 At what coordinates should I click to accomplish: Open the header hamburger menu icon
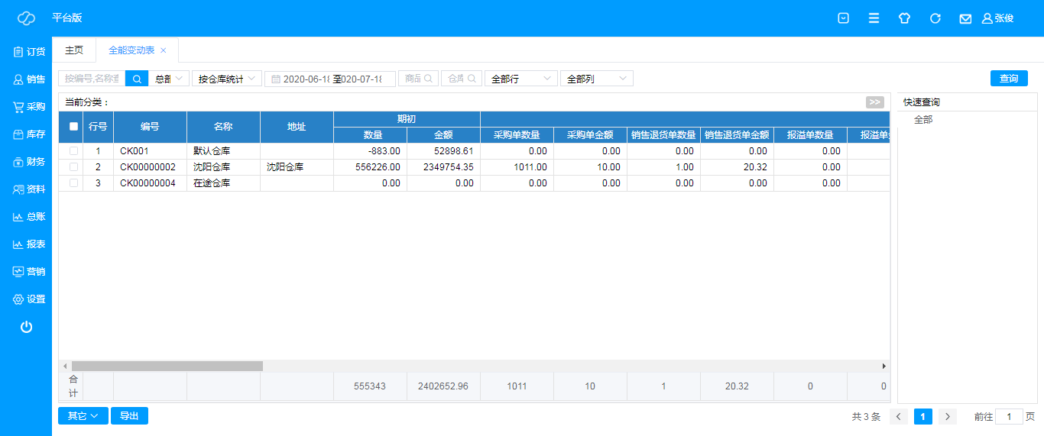pos(874,18)
